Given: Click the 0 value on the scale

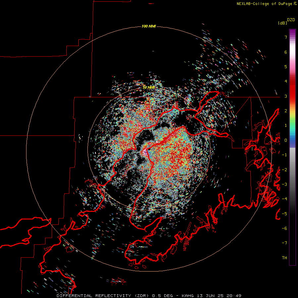Looking at the screenshot, I should click(x=286, y=140).
